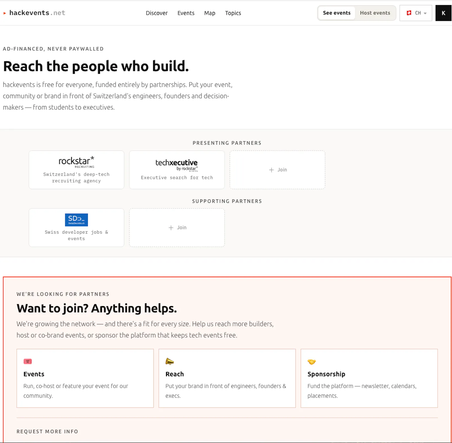Click 'Want to join? Anything helps.' heading
Screen dimensions: 452x443
(97, 309)
